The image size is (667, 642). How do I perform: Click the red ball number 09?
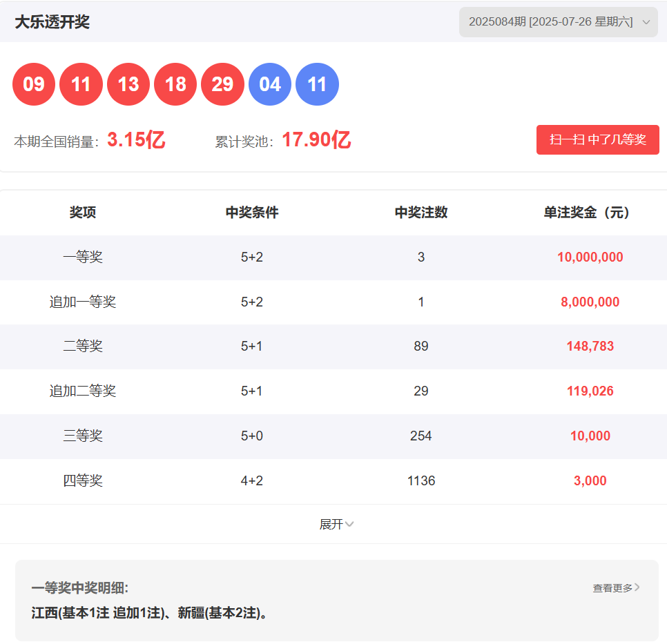[34, 84]
